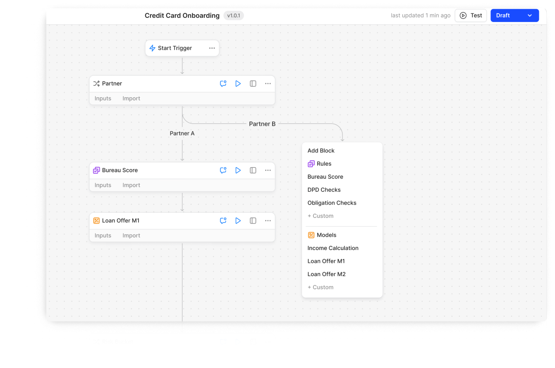Open comment icon on Bureau Score block
555x368 pixels.
pyautogui.click(x=223, y=170)
